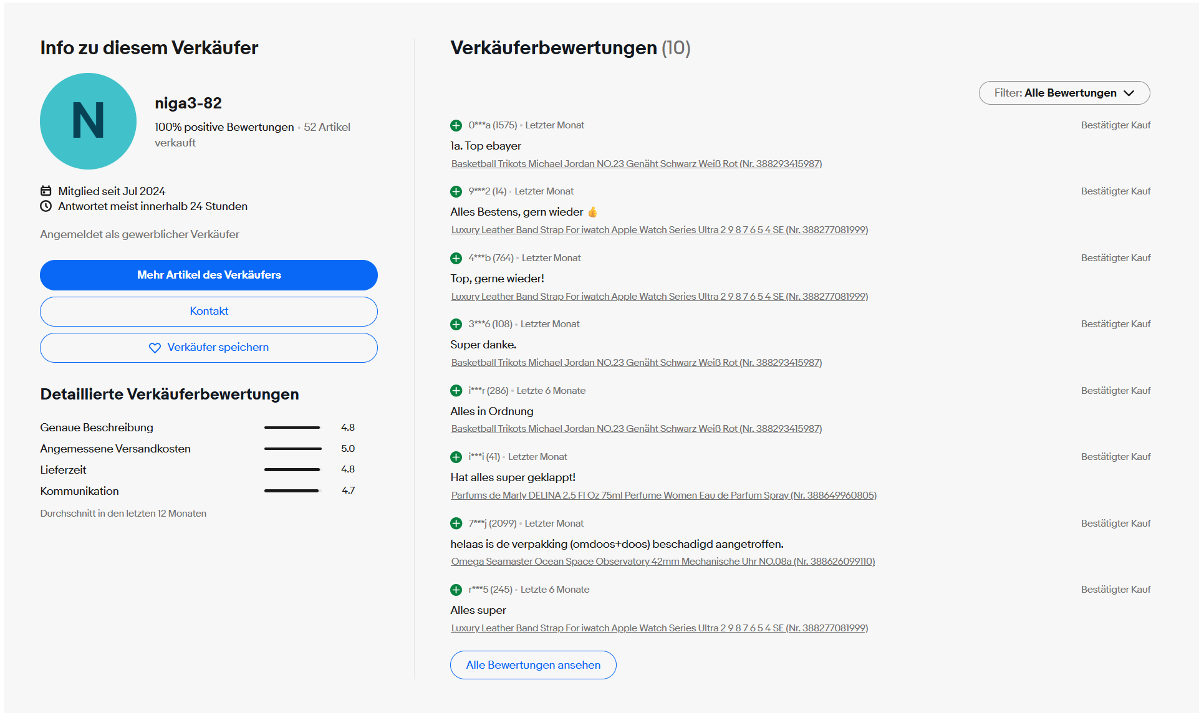Click the Kommunikation rating bar
This screenshot has width=1204, height=713.
tap(291, 491)
